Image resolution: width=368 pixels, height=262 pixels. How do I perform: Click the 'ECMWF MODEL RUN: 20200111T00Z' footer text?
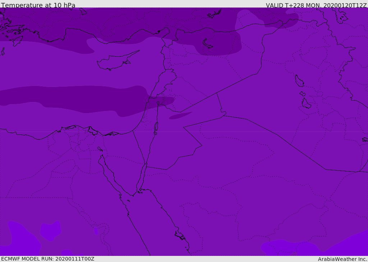click(48, 259)
